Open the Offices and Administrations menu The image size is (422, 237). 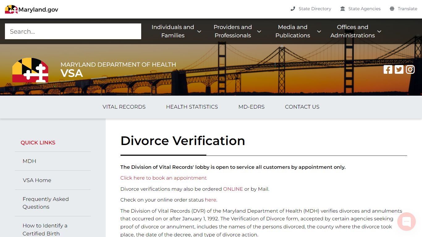[x=352, y=31]
